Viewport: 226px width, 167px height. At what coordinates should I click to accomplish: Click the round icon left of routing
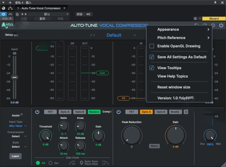pyautogui.click(x=3, y=8)
